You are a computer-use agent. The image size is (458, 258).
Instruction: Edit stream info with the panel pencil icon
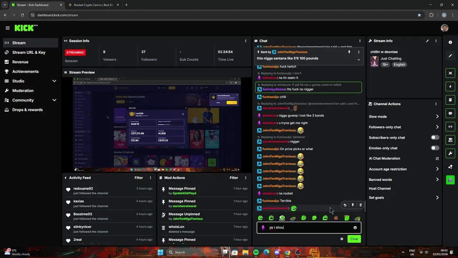click(427, 41)
